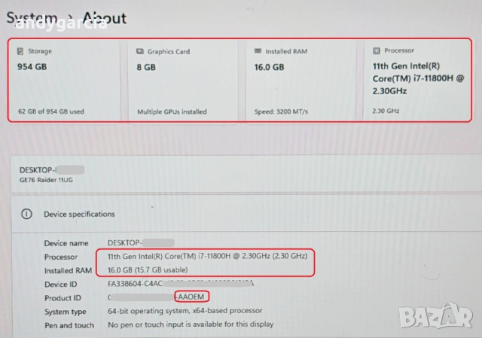Viewport: 482px width, 338px height.
Task: Click the Pen and touch label
Action: (x=69, y=325)
